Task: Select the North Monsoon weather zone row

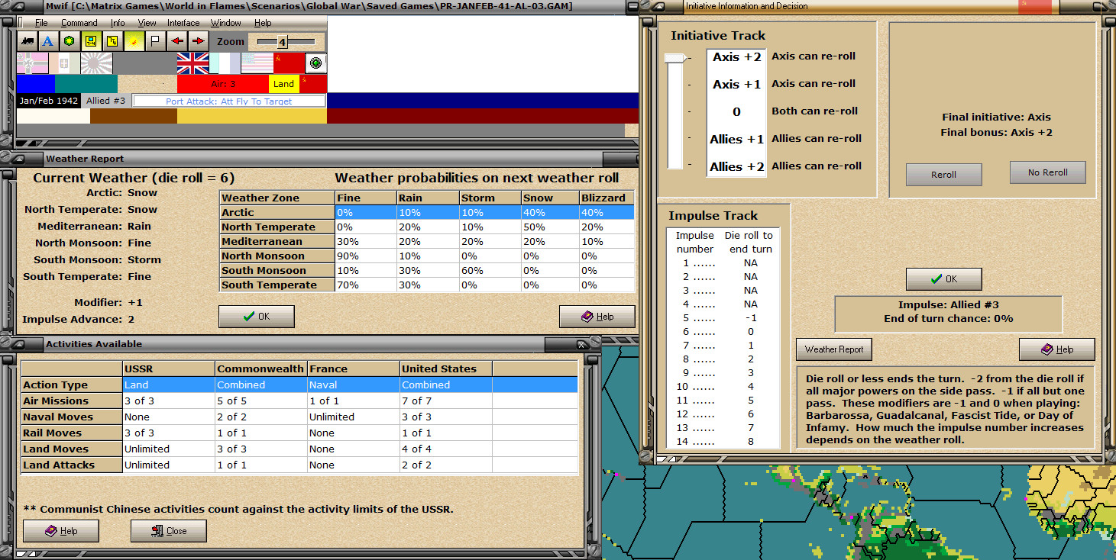Action: pos(427,256)
